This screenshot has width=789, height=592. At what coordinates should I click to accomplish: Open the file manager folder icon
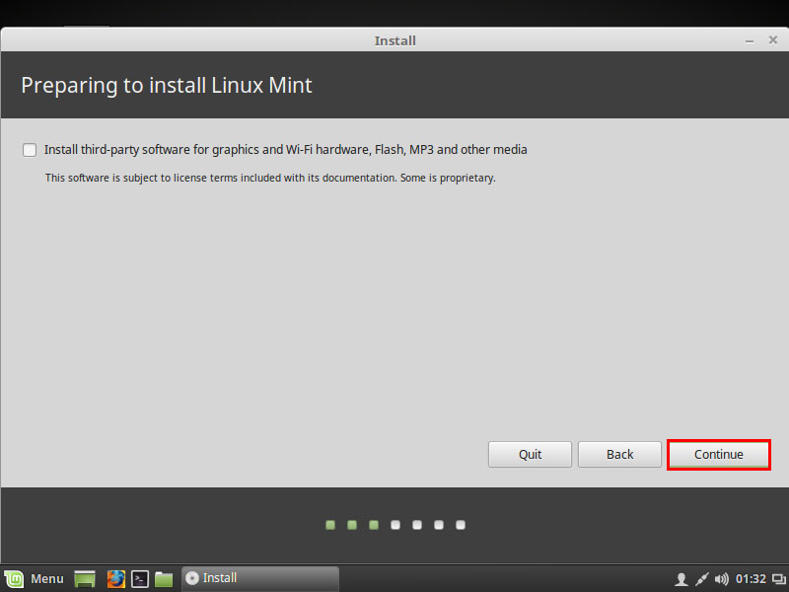[x=164, y=579]
